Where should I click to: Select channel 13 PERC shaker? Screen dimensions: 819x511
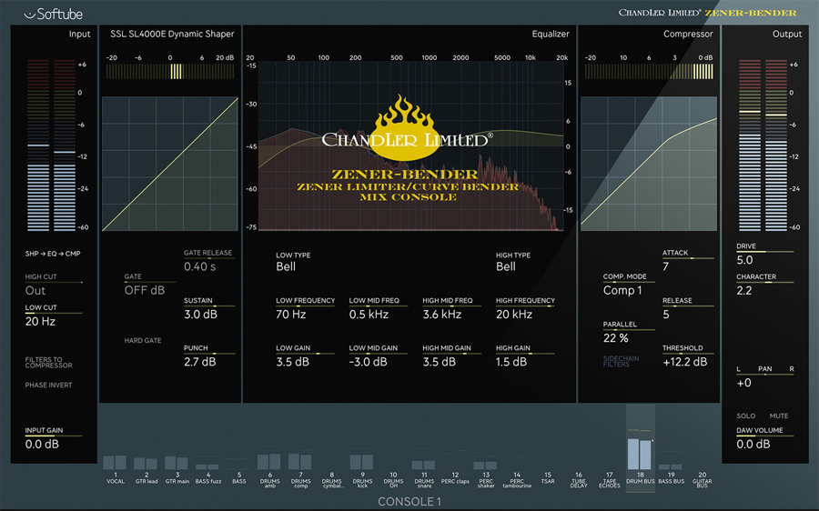[486, 480]
